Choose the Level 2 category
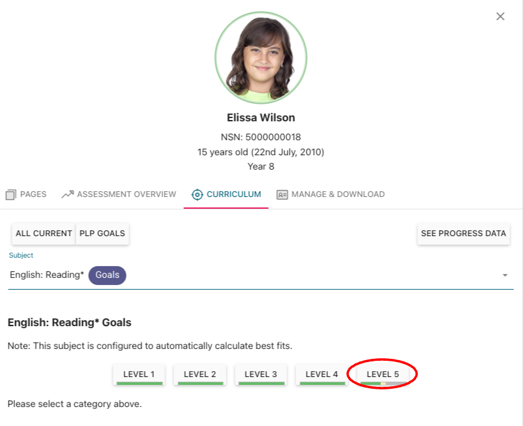 200,374
